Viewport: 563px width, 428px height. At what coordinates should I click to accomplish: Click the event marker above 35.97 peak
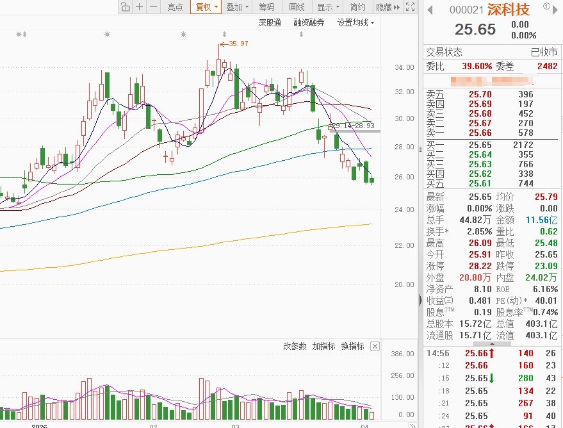point(224,35)
